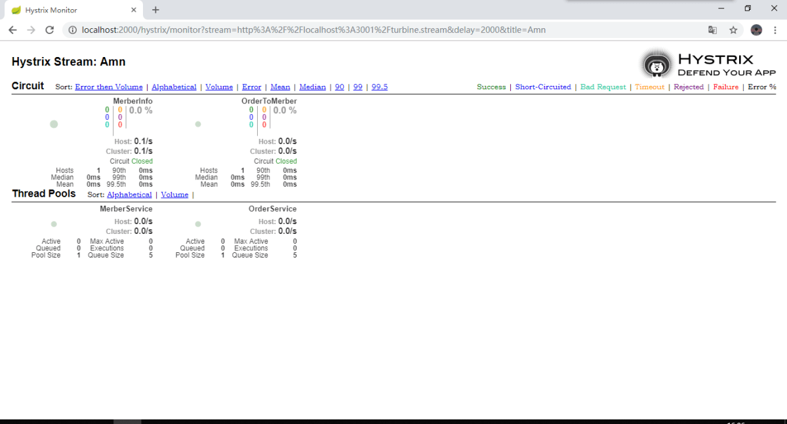This screenshot has width=787, height=424.
Task: Click the browser back arrow
Action: pos(12,30)
